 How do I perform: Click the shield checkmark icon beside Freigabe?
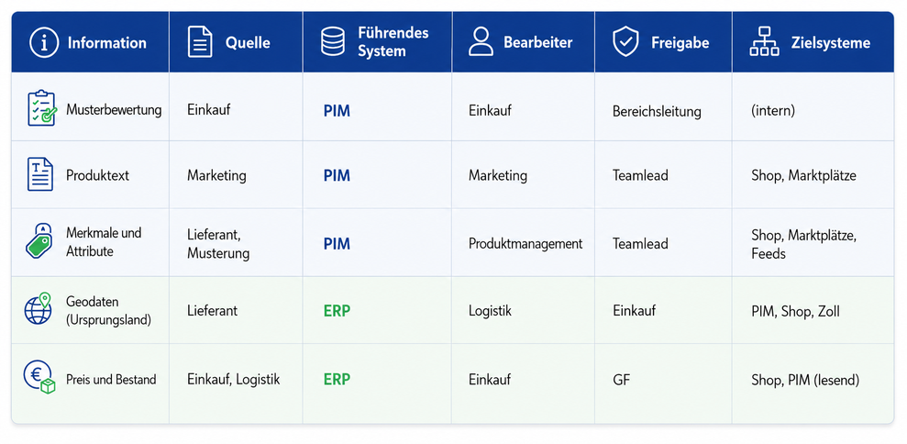coord(625,43)
